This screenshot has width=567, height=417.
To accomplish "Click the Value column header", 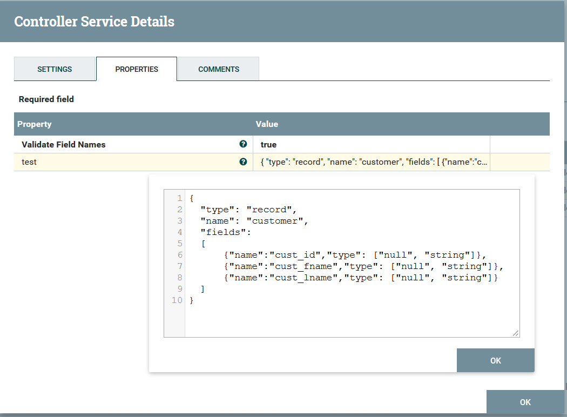I will click(x=267, y=124).
